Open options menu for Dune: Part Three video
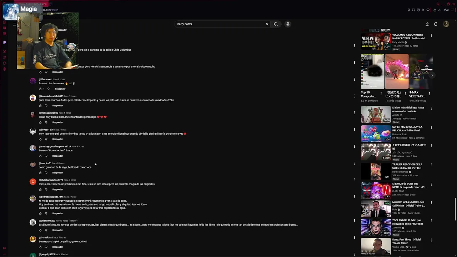 (431, 241)
